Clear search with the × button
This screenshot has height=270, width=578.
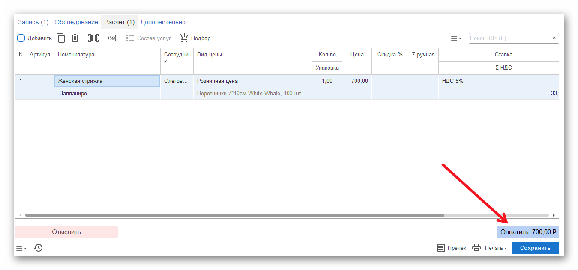point(554,38)
